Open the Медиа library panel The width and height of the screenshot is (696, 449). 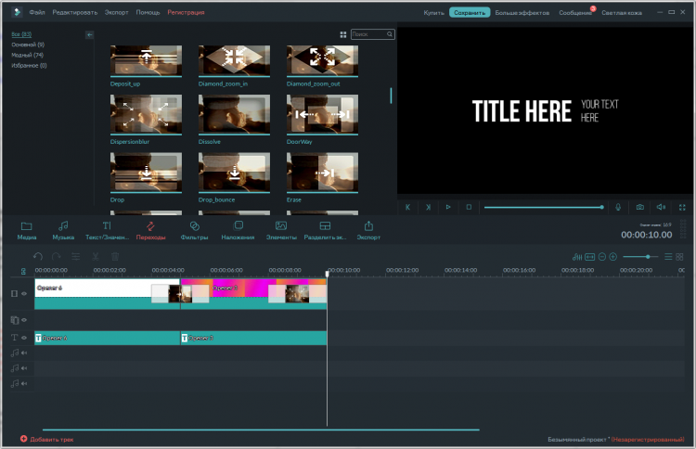click(x=27, y=231)
